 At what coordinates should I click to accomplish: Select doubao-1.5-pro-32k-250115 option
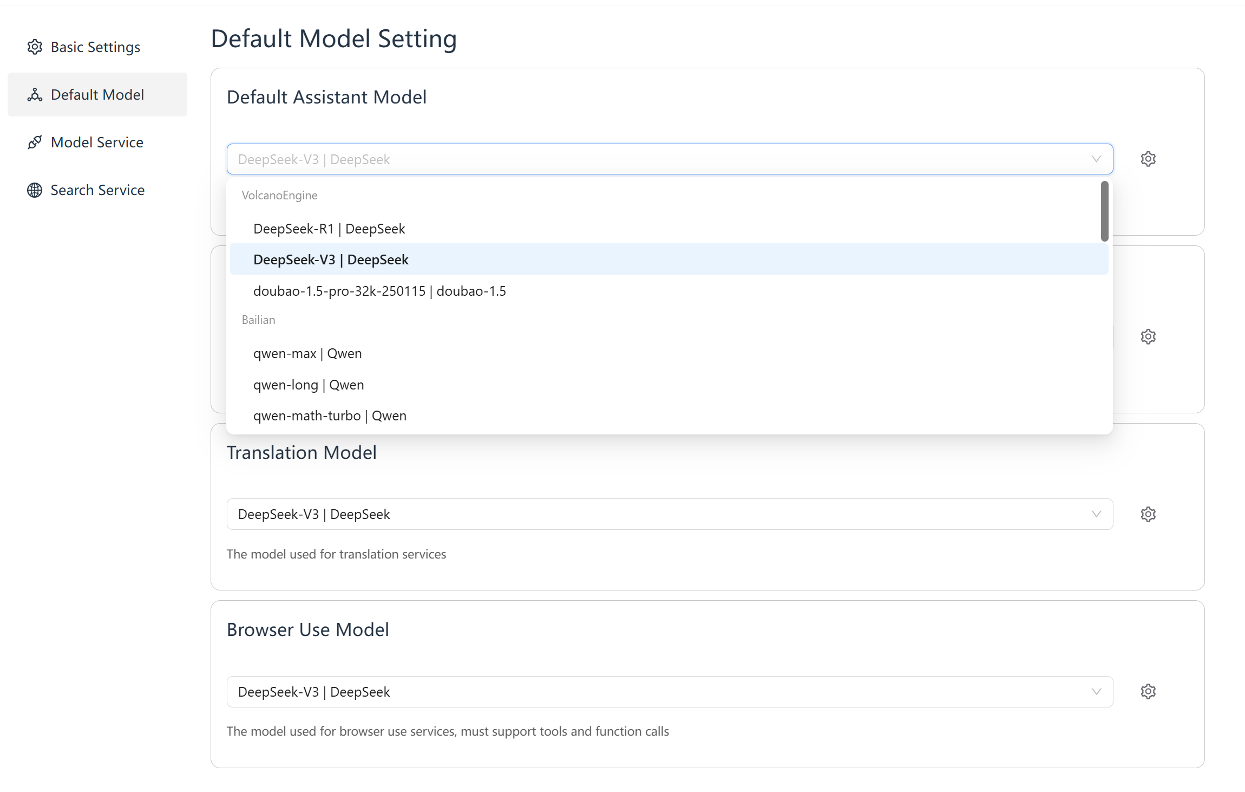point(669,291)
